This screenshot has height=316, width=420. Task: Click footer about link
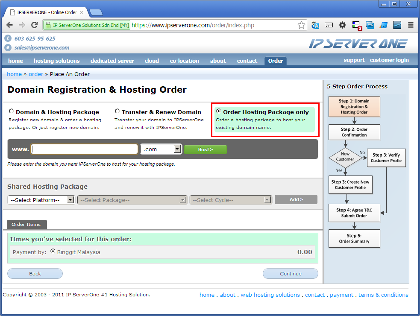(228, 295)
